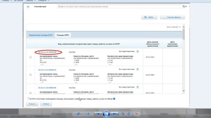Click the Выбрать button
This screenshot has height=118, width=211.
32,104
